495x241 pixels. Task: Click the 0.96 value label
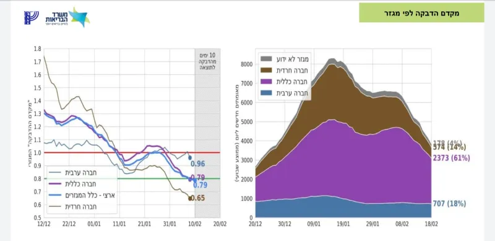(x=198, y=164)
